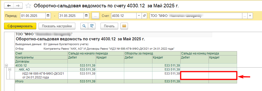Screen dimensions: 262x91
Task: Click Договоры header cell
Action: pos(41,62)
